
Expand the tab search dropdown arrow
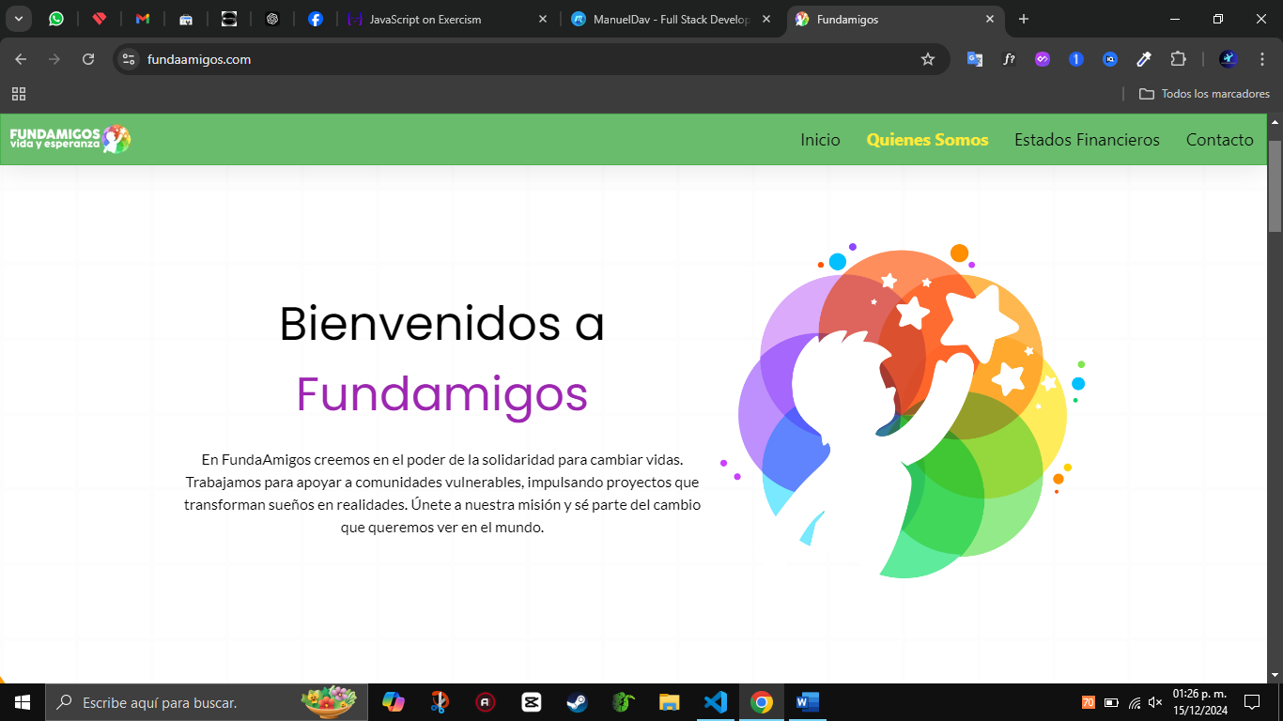pos(19,19)
